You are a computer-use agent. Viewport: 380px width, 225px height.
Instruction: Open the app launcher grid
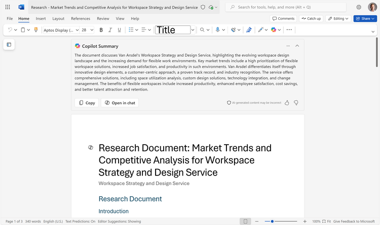(8, 7)
